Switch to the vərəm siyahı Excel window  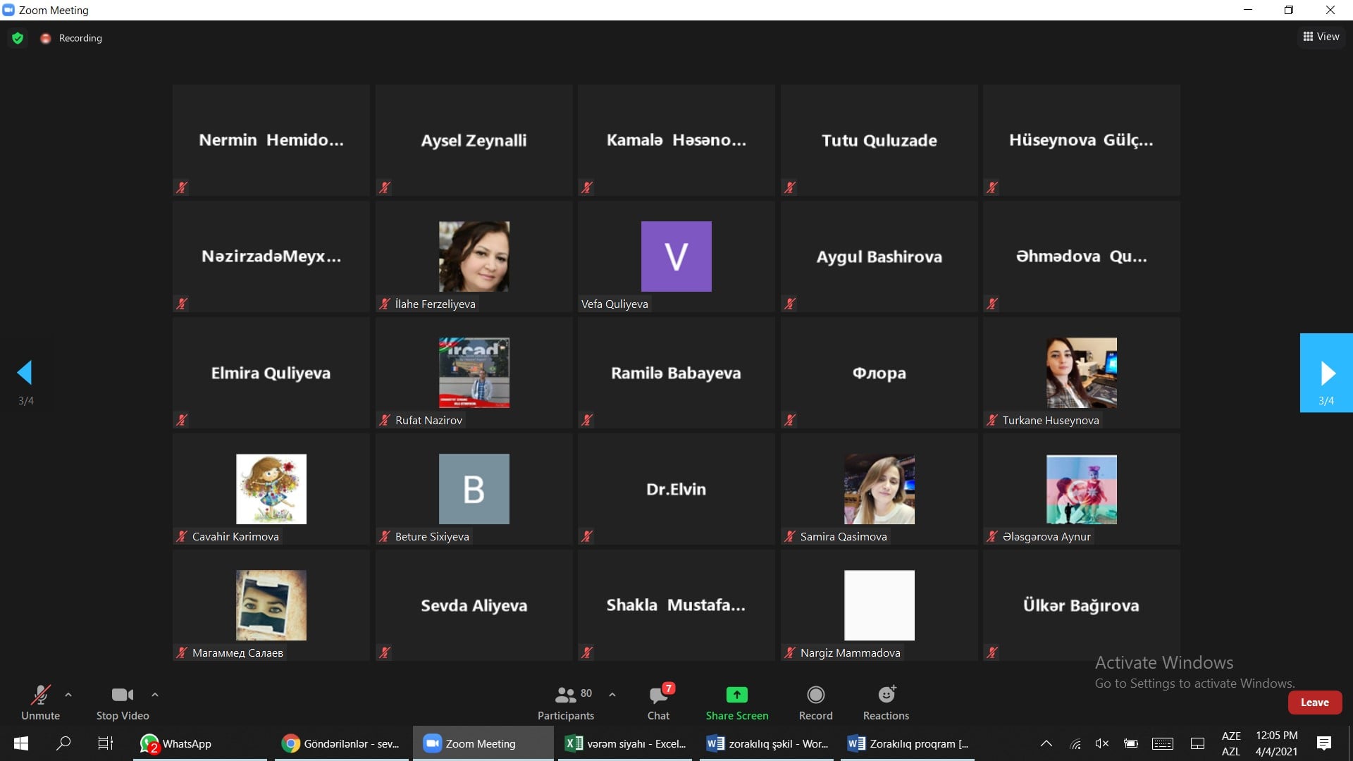pyautogui.click(x=626, y=743)
